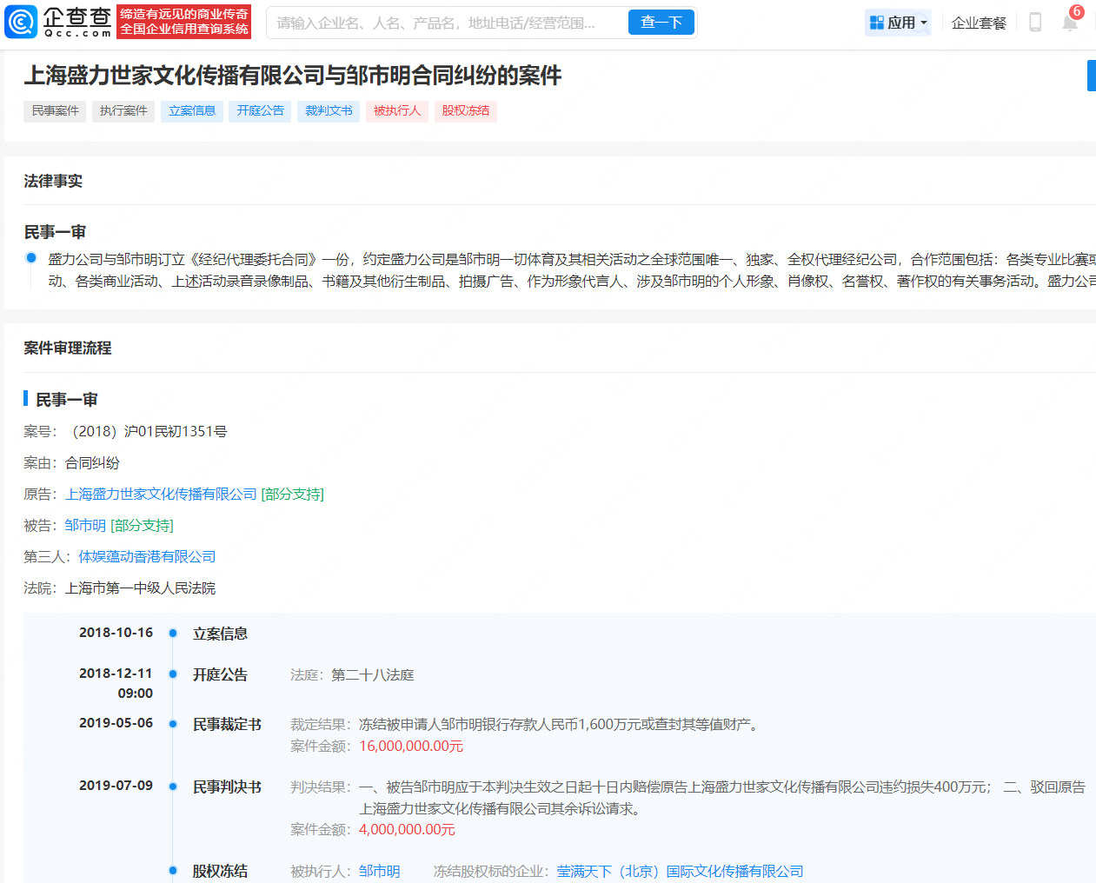Select the 执行案件 tag
This screenshot has height=883, width=1096.
pyautogui.click(x=123, y=111)
